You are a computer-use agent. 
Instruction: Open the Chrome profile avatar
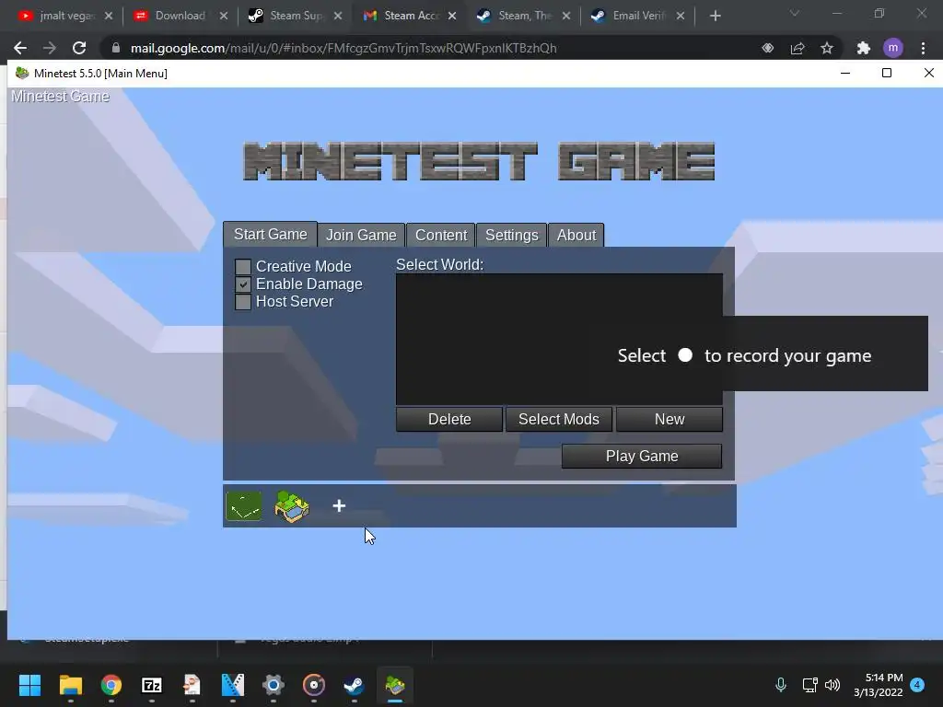893,48
